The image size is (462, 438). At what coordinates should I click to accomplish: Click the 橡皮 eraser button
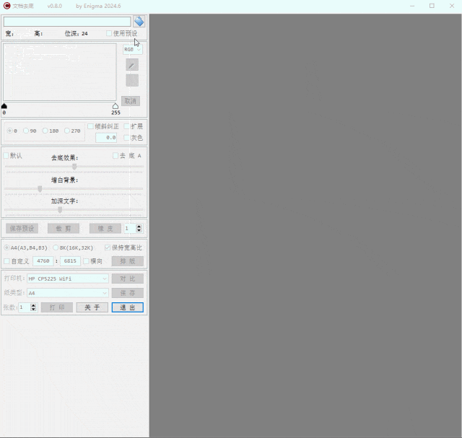pyautogui.click(x=105, y=228)
